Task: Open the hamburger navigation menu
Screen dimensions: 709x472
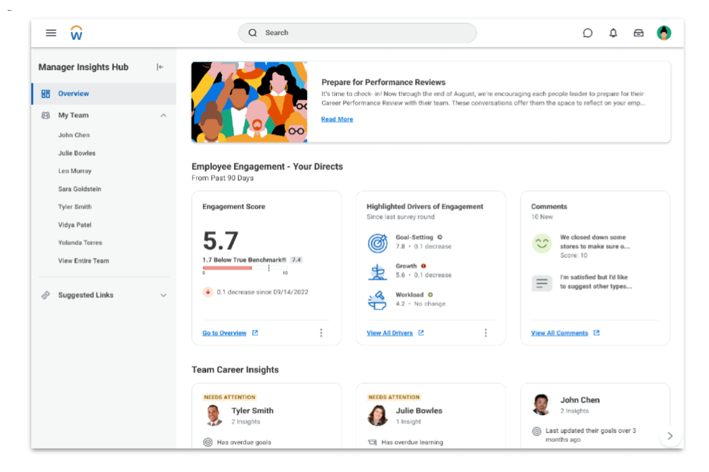Action: click(51, 33)
